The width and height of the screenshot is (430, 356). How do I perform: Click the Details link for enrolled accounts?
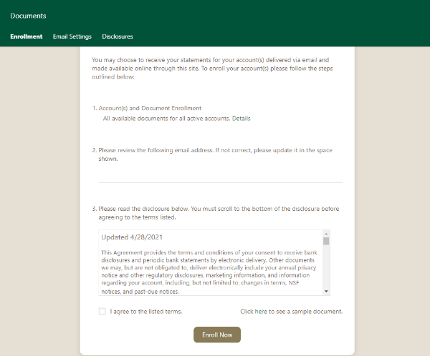[x=242, y=119]
